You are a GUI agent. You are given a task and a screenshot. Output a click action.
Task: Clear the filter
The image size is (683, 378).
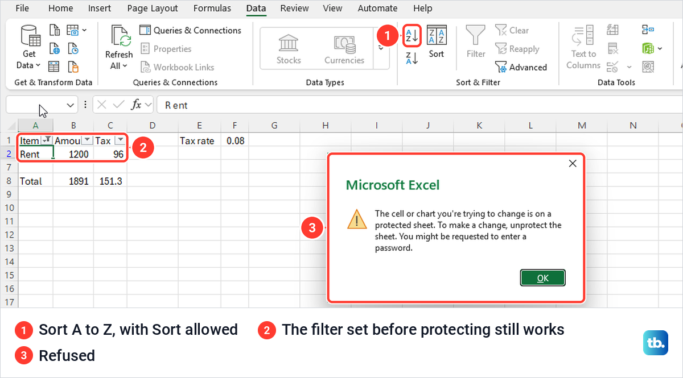[512, 30]
